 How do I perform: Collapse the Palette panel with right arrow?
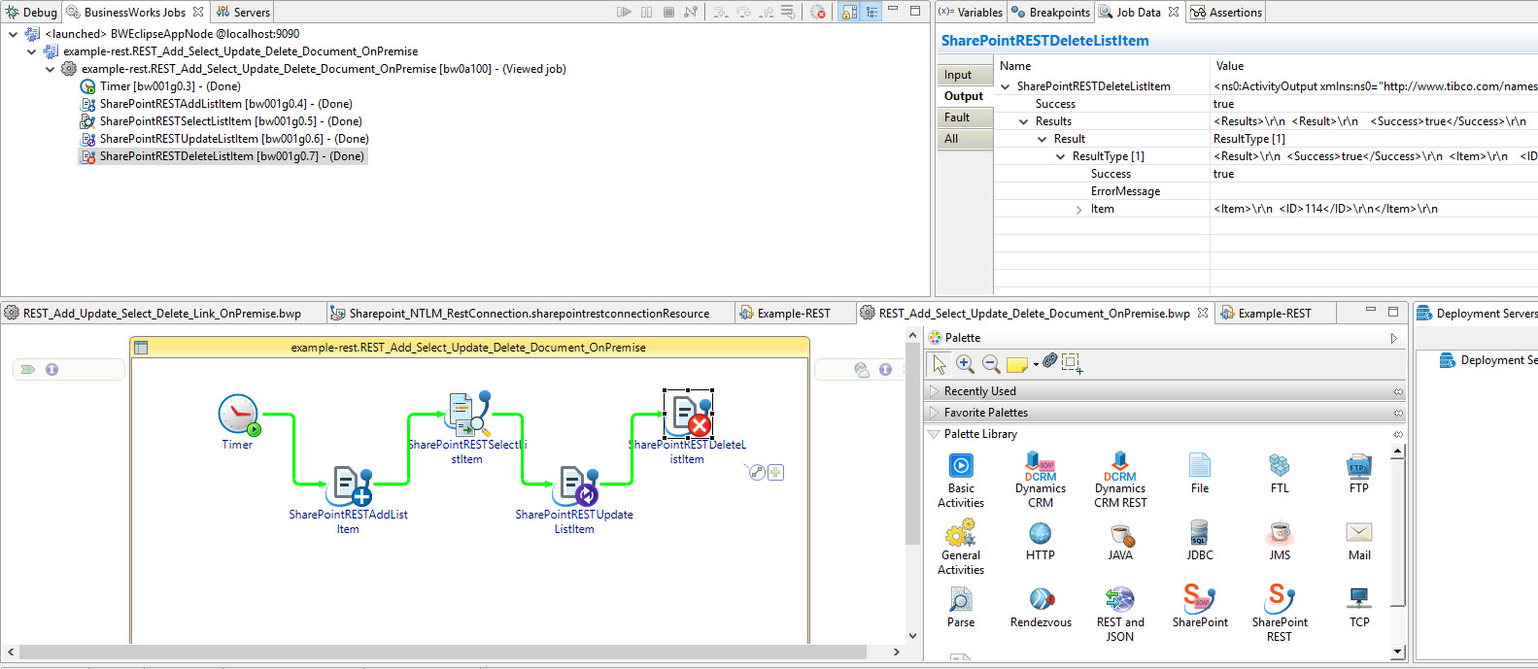tap(1393, 338)
